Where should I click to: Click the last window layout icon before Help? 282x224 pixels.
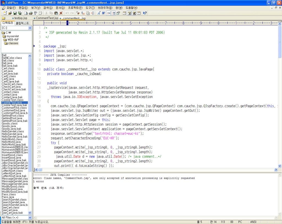point(139,13)
